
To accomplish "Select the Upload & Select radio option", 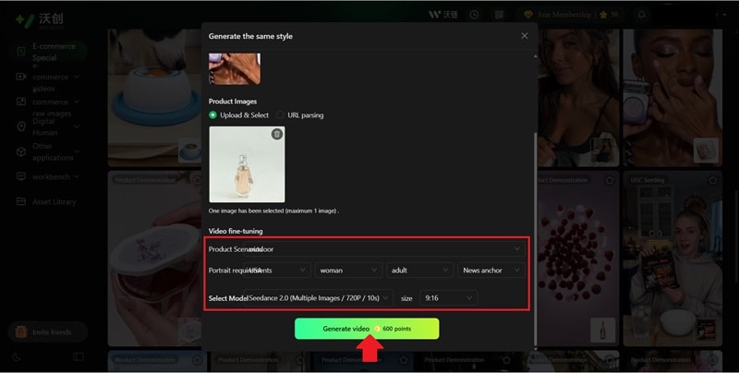I will tap(213, 114).
